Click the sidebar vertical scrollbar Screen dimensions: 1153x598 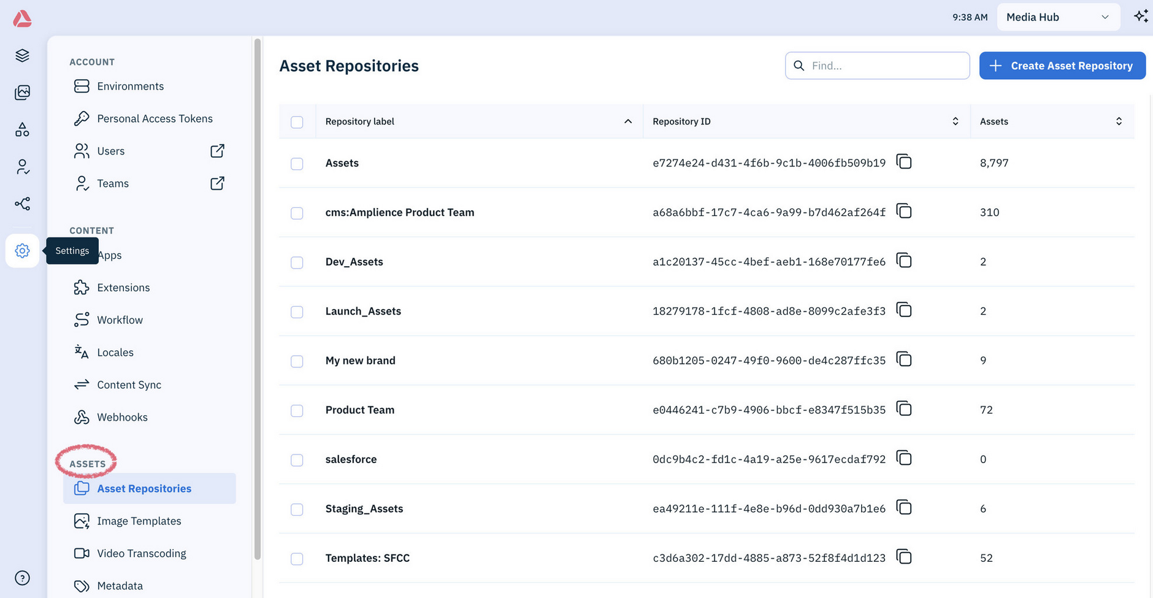click(x=258, y=299)
